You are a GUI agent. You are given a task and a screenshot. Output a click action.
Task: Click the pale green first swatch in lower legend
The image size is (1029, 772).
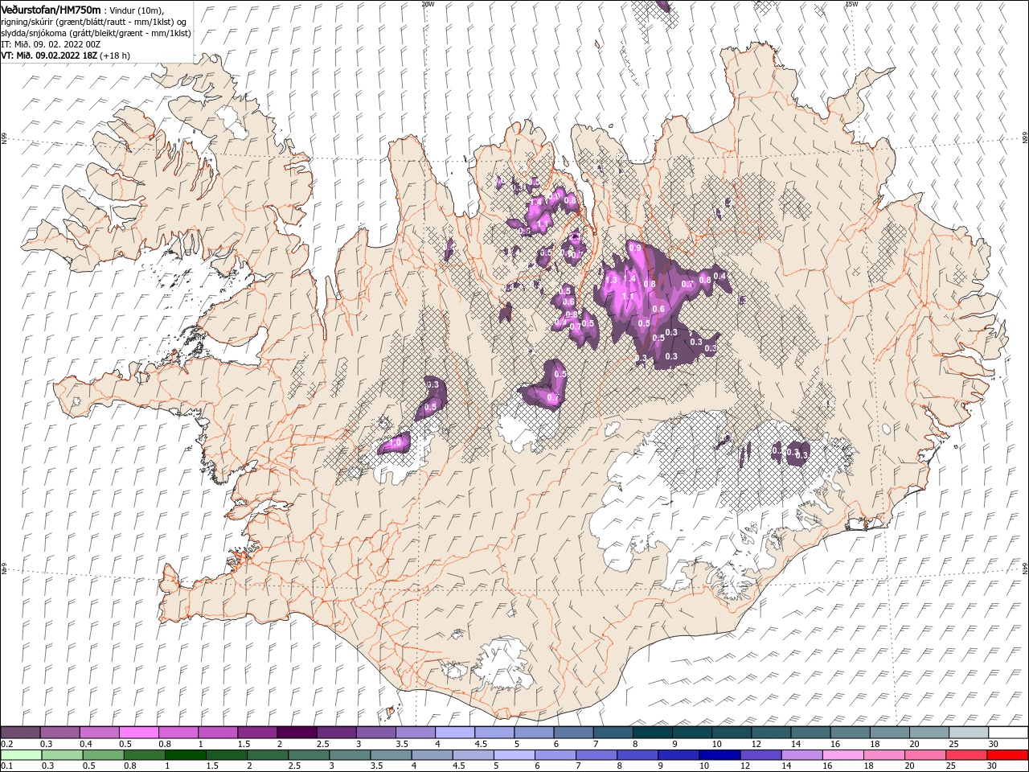21,755
